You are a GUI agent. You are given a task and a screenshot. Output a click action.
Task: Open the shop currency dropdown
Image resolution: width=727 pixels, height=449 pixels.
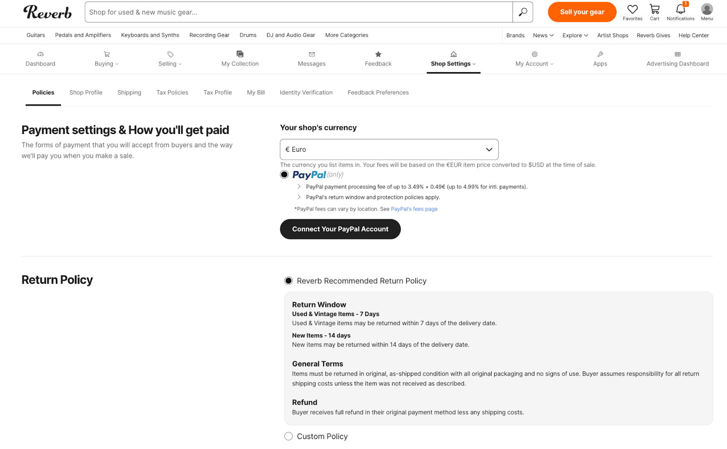(x=388, y=149)
